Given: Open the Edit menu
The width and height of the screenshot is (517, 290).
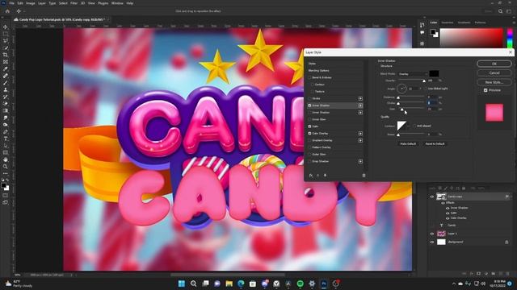Looking at the screenshot, I should (20, 3).
